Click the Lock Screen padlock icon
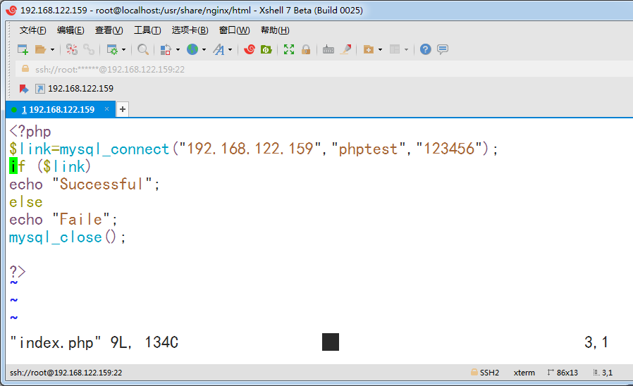This screenshot has width=633, height=386. pyautogui.click(x=306, y=49)
